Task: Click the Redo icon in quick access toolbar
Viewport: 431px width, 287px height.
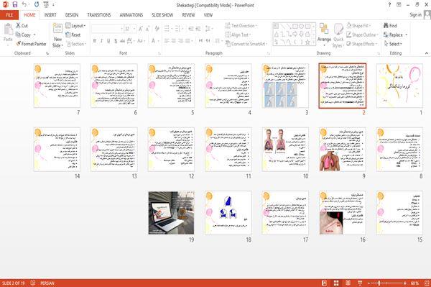Action: (37, 4)
